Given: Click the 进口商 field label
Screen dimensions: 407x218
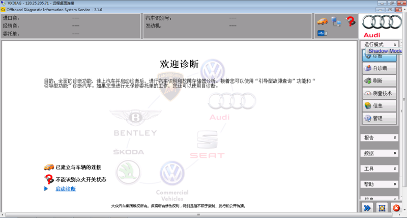Looking at the screenshot, I should pos(11,18).
